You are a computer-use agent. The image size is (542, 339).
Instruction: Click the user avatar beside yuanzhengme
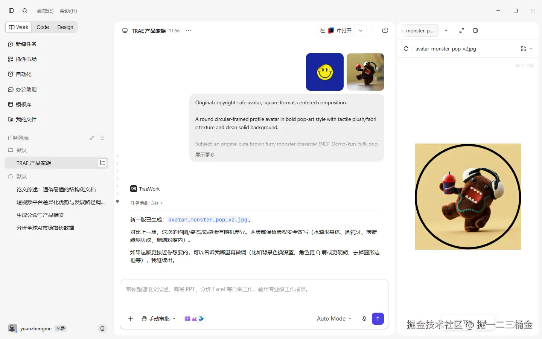[12, 328]
